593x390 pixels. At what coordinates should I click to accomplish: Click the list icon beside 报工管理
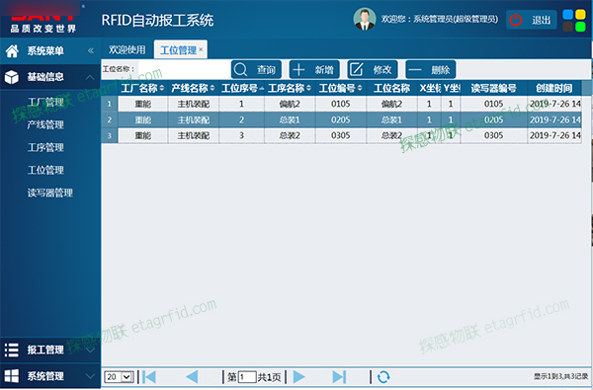tap(11, 350)
